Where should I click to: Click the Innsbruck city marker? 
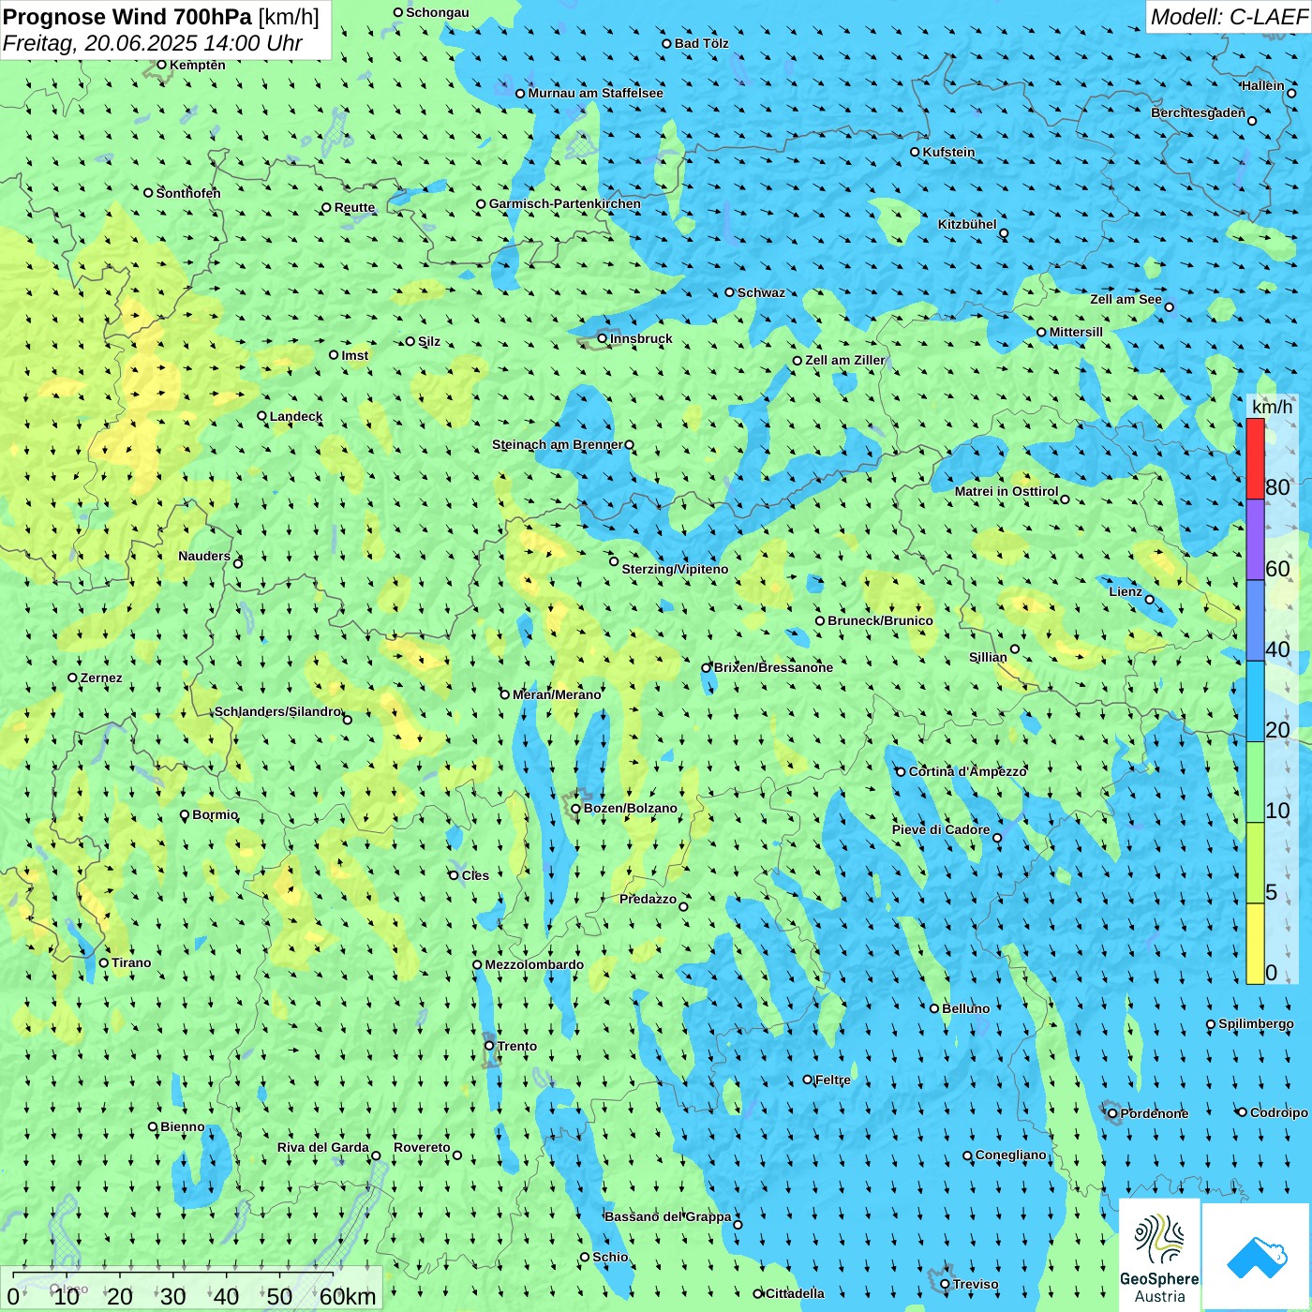click(x=603, y=338)
